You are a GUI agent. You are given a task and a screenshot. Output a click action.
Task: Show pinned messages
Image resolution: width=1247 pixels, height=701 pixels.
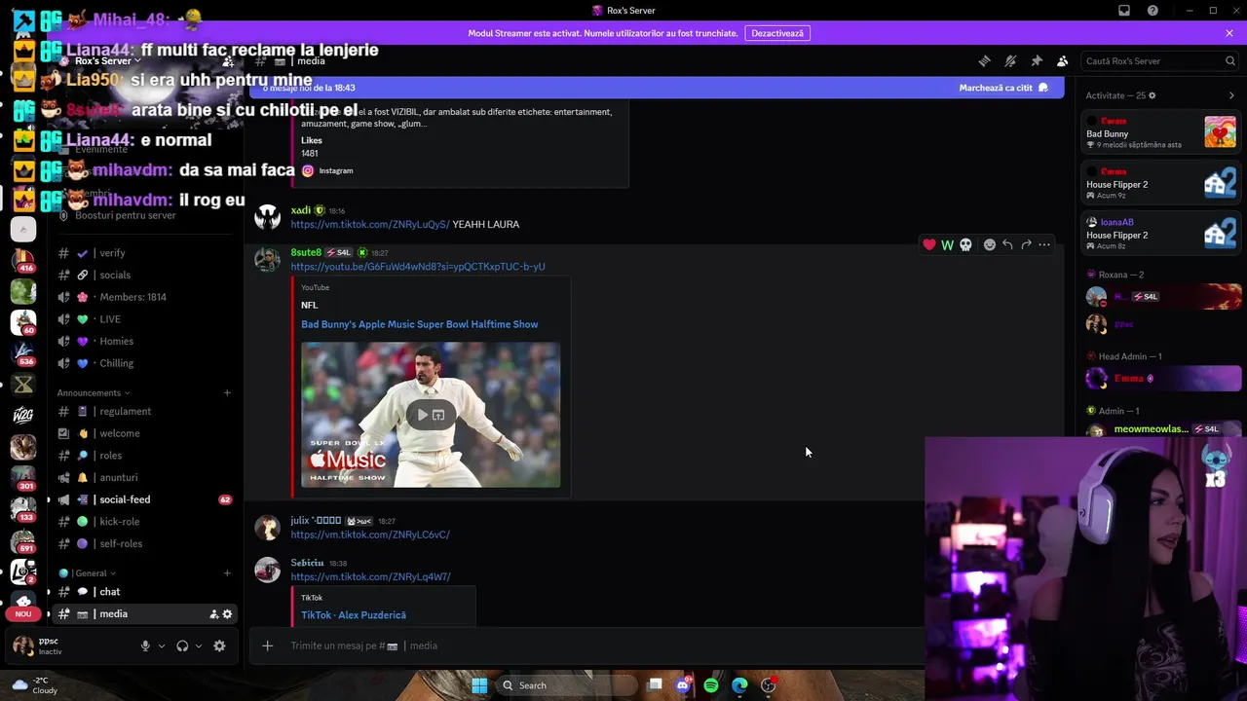[x=1037, y=60]
